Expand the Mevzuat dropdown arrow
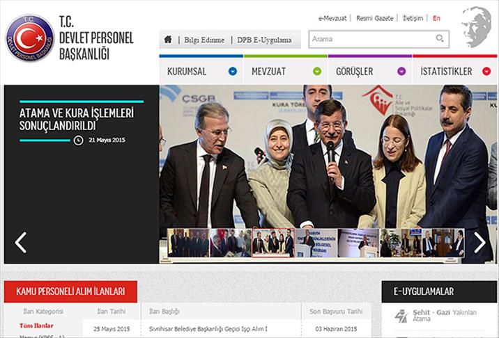 click(x=317, y=71)
